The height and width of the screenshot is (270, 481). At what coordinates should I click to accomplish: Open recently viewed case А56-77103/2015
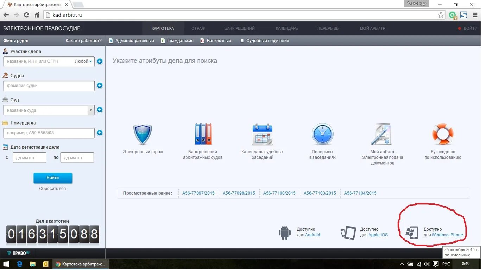point(320,193)
